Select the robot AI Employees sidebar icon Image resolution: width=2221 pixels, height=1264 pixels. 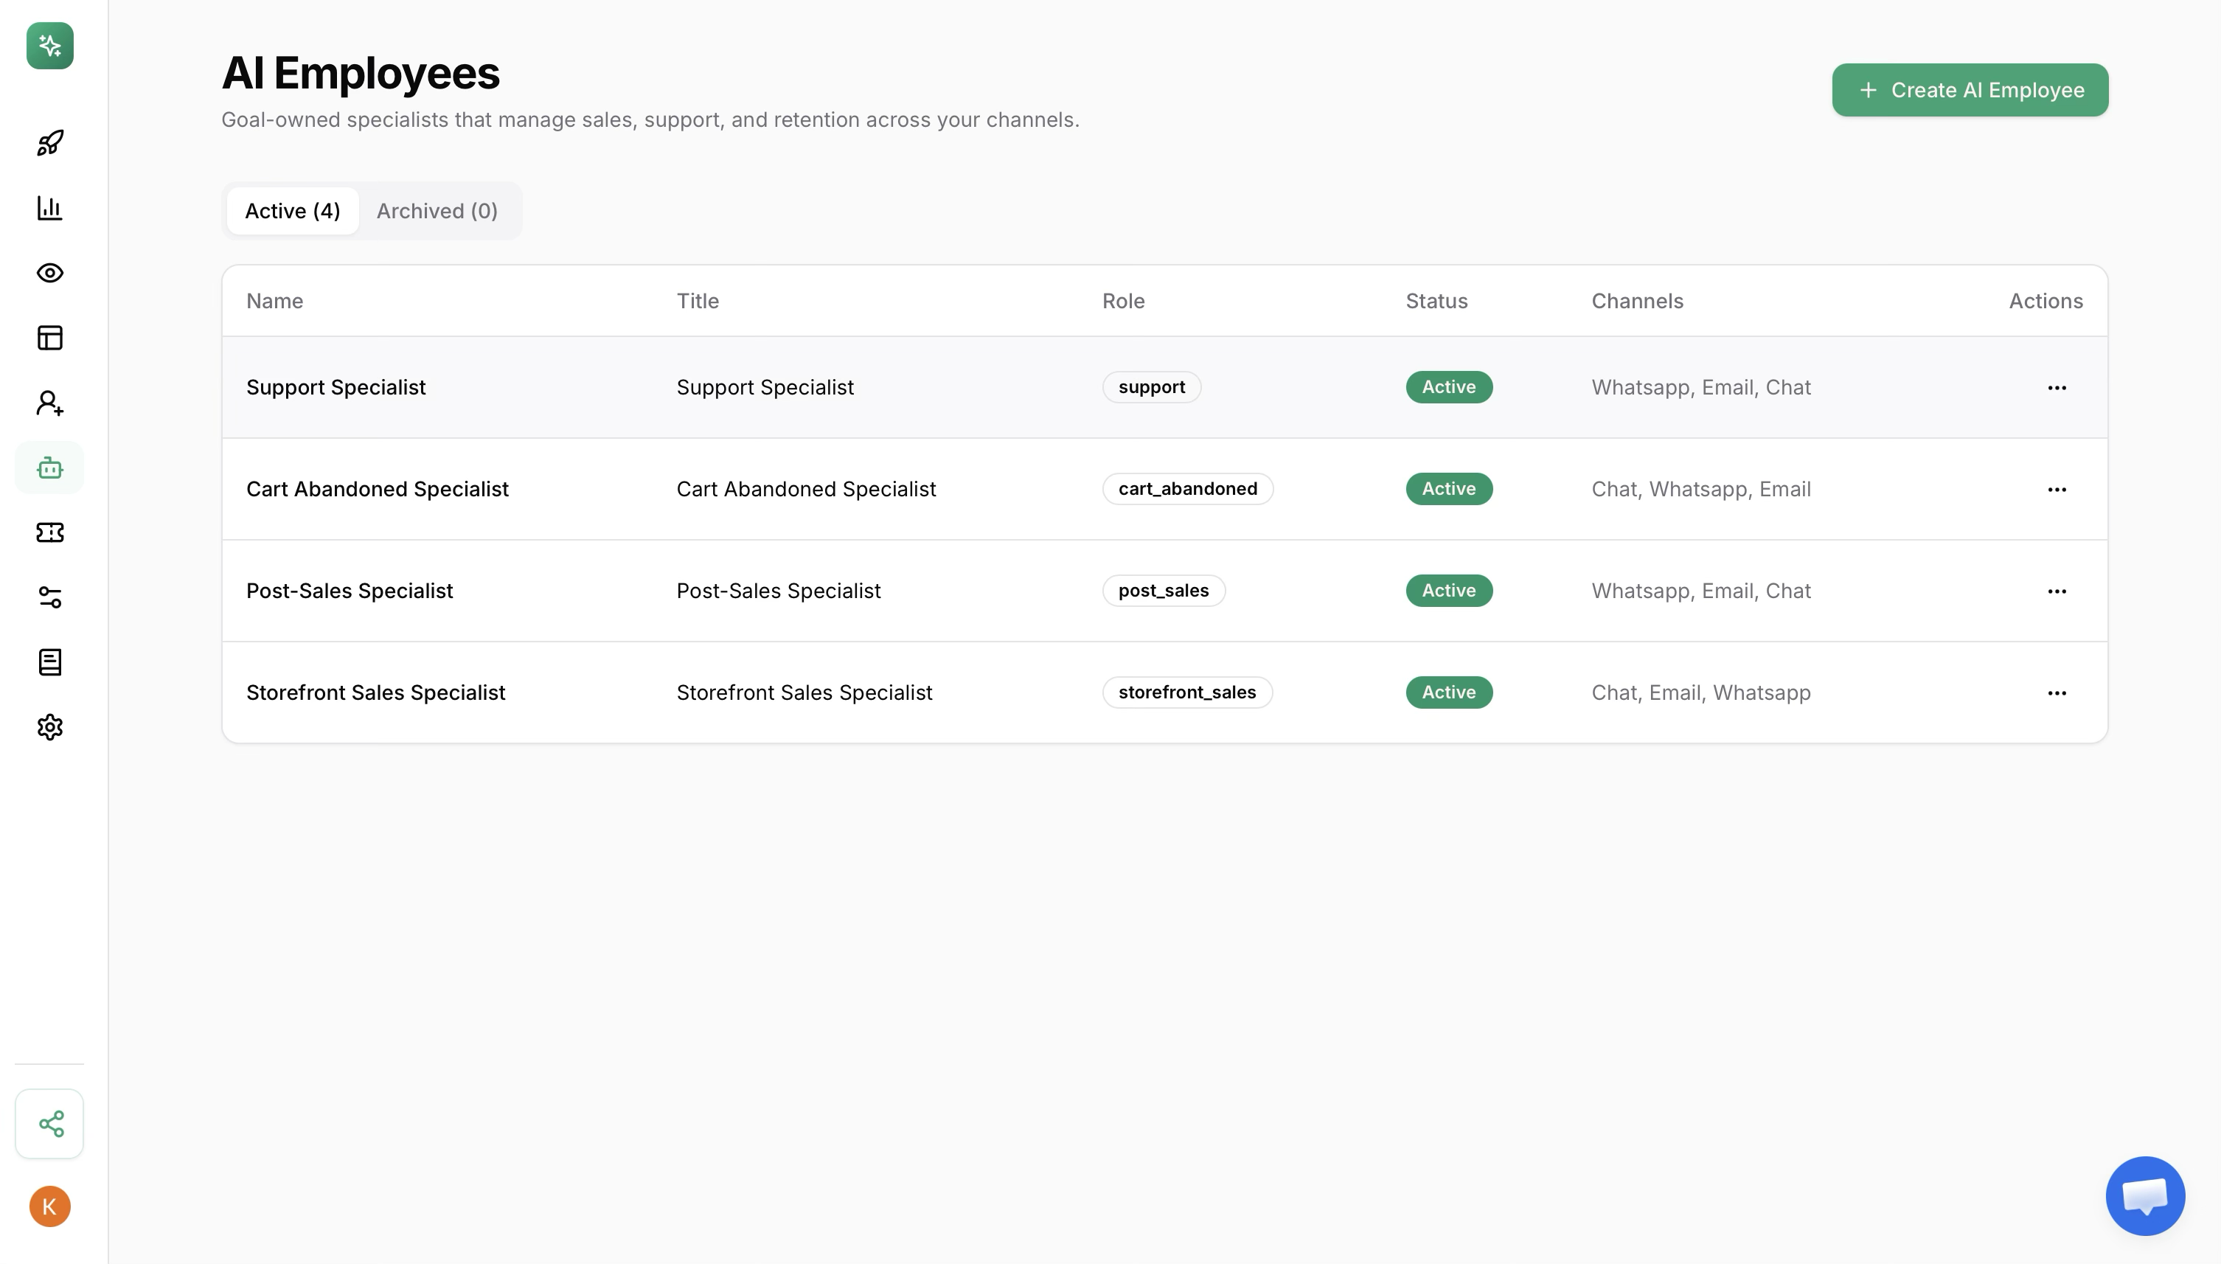coord(49,468)
